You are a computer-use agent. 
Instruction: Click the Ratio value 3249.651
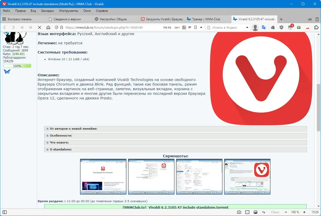tap(18, 54)
